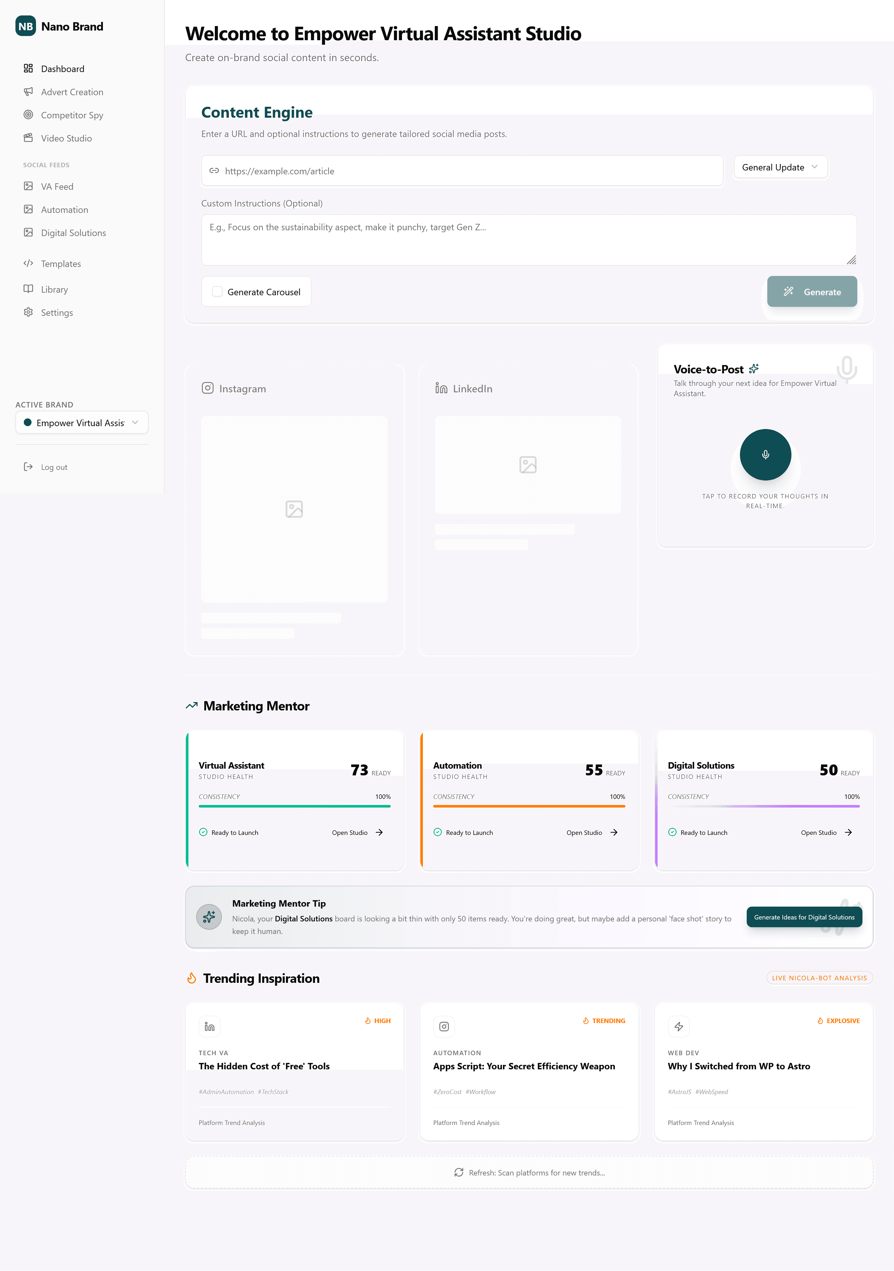Select Dashboard in the sidebar
894x1271 pixels.
pyautogui.click(x=62, y=69)
